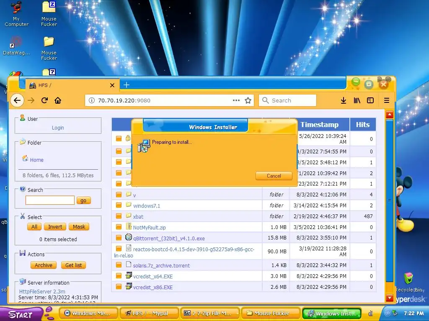Viewport: 429px width, 321px height.
Task: Select the DataWag... desktop shortcut
Action: (x=16, y=46)
